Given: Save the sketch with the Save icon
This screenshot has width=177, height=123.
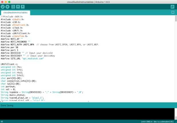Looking at the screenshot, I should tap(23, 7).
